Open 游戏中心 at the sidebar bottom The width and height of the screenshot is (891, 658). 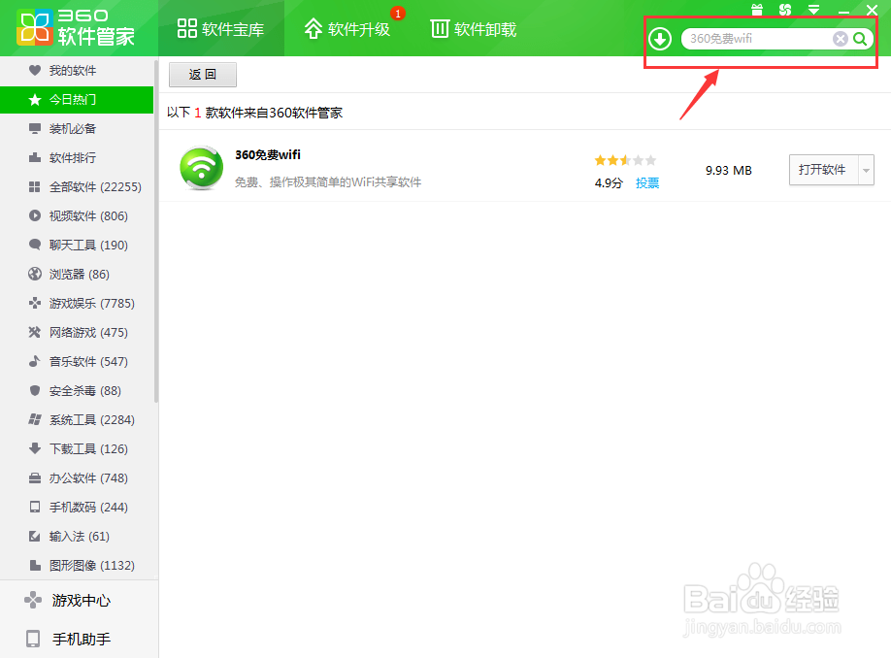click(x=79, y=600)
